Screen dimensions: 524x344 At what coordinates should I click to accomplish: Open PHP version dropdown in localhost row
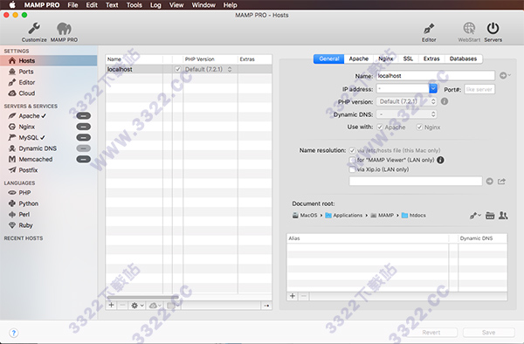230,69
